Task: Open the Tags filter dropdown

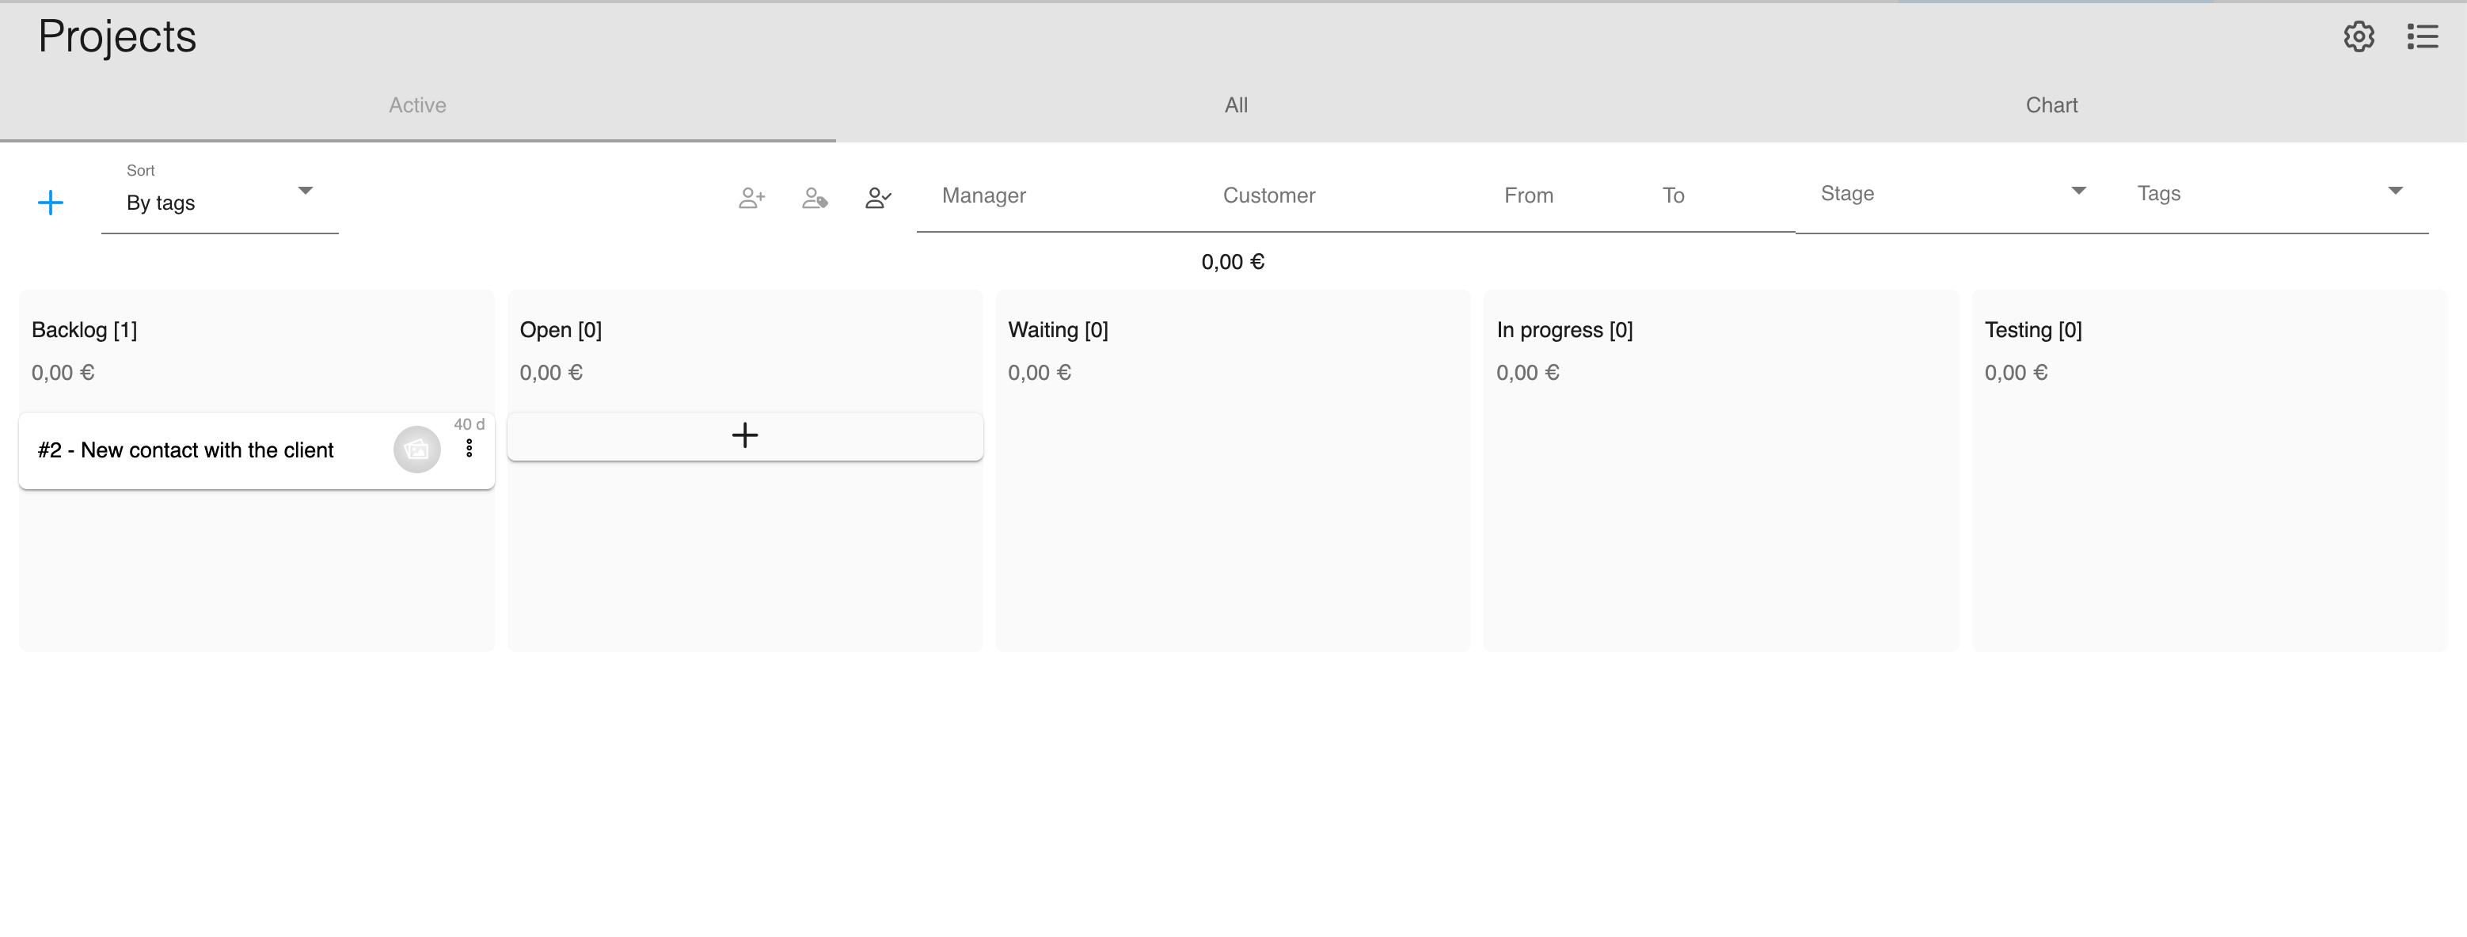Action: click(2267, 195)
